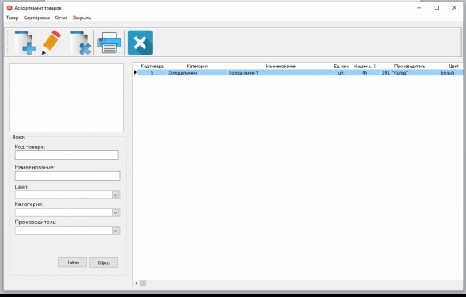This screenshot has width=466, height=297.
Task: Click the Наименование column header
Action: [x=280, y=67]
